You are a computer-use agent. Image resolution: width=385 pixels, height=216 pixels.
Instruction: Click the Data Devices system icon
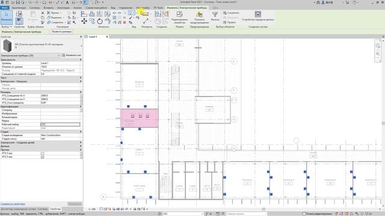(258, 14)
